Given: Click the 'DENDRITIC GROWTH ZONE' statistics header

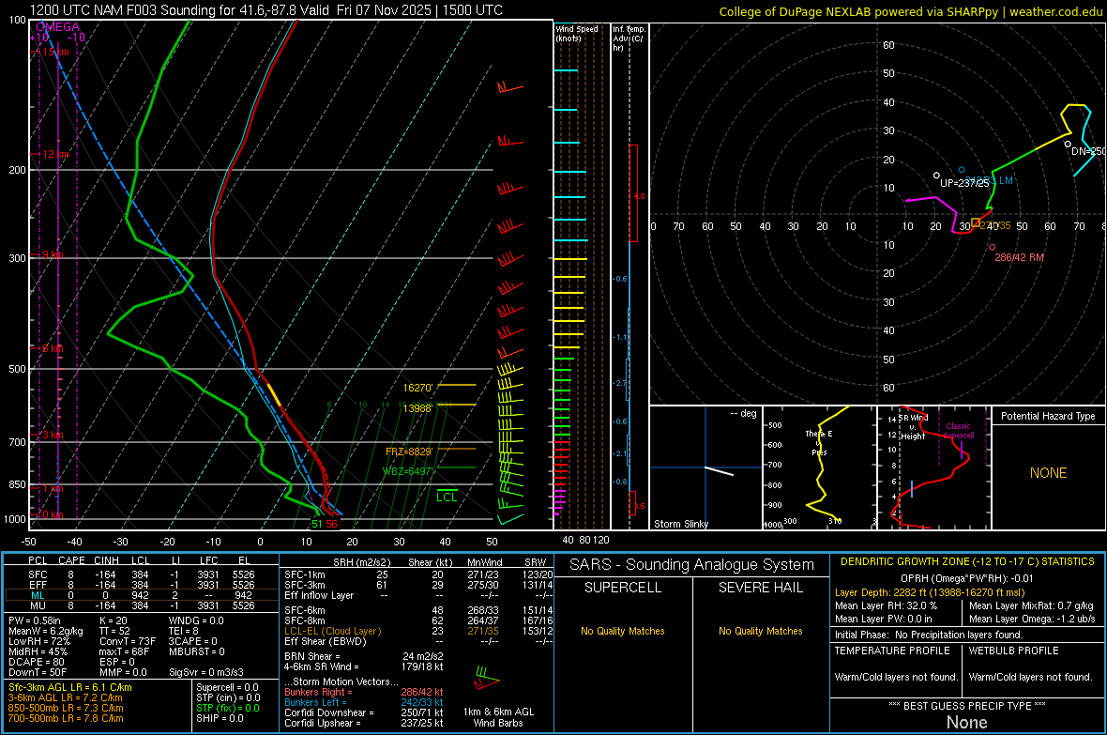Looking at the screenshot, I should (967, 562).
